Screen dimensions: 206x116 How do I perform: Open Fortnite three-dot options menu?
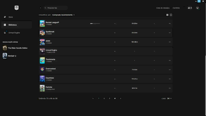point(169,88)
